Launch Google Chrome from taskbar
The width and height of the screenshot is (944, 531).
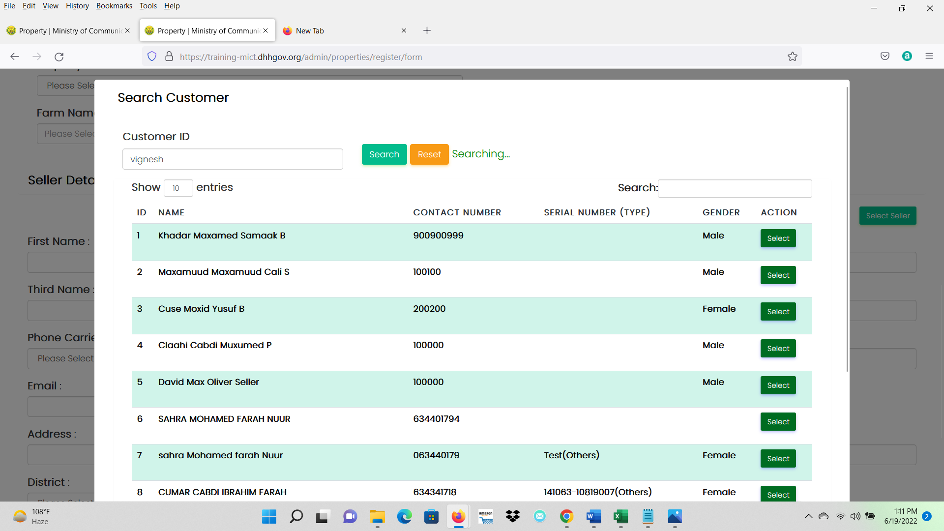pos(566,516)
